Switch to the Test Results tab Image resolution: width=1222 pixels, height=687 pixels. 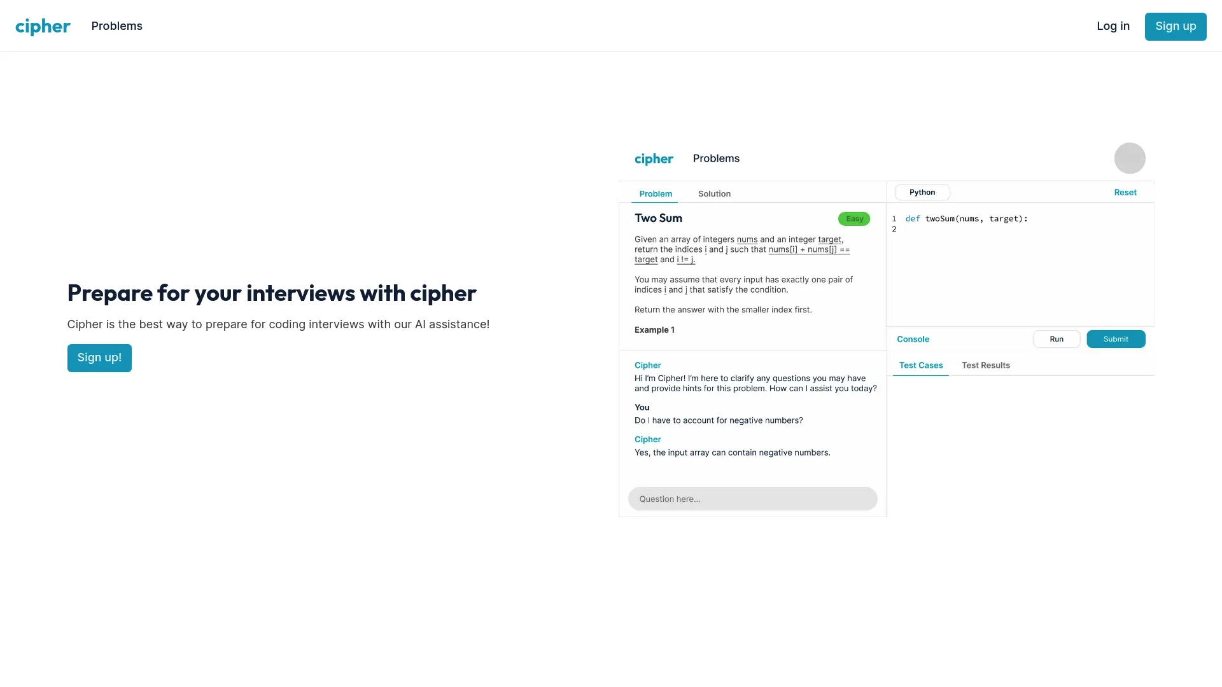tap(986, 365)
